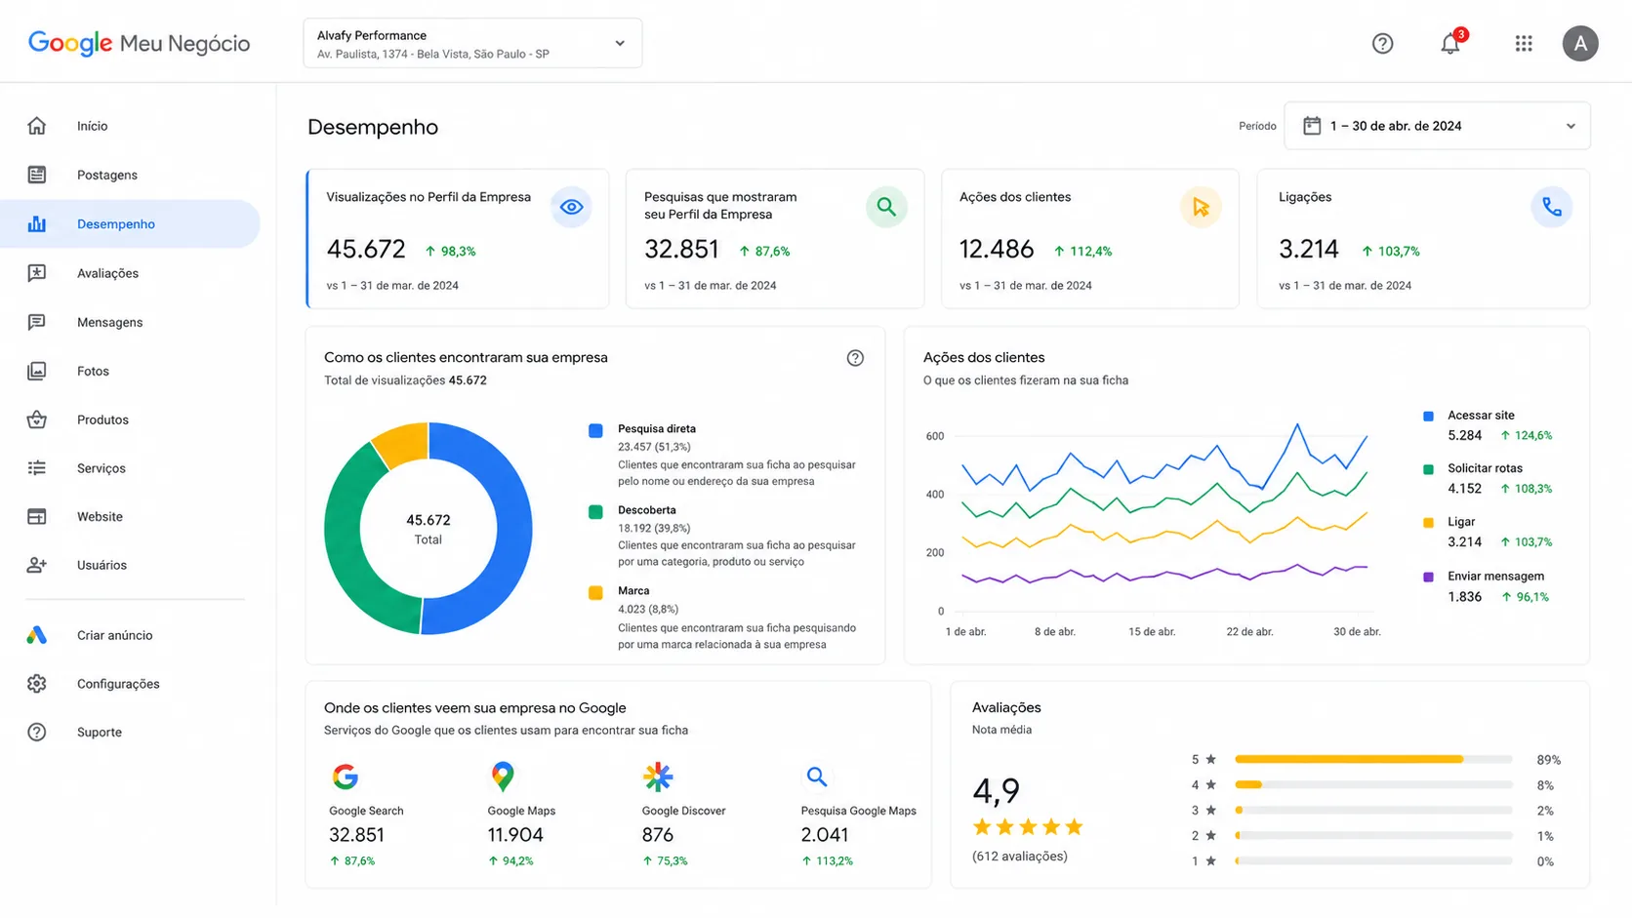1632x918 pixels.
Task: Click the Google Meu Negócio logo
Action: pyautogui.click(x=140, y=43)
